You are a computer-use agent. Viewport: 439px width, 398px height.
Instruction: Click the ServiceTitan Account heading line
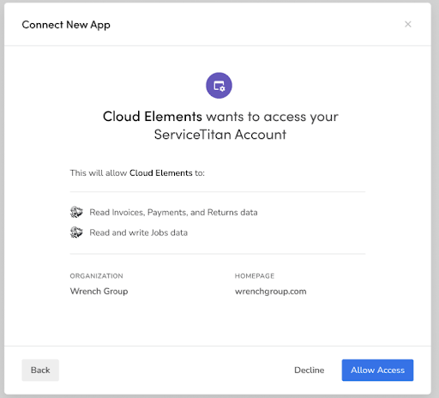(220, 135)
